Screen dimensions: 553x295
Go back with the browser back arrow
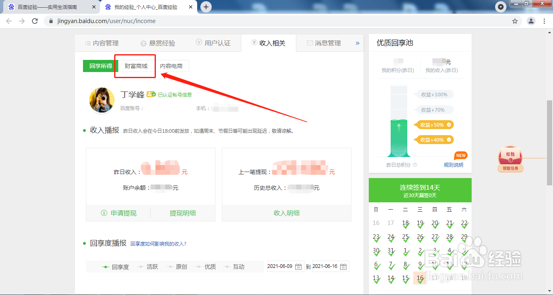[9, 21]
